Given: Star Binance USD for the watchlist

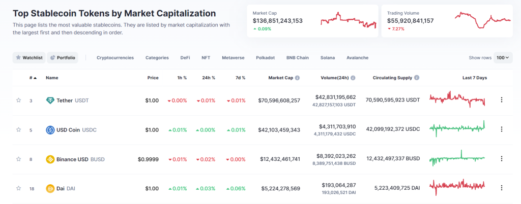Looking at the screenshot, I should [x=19, y=159].
